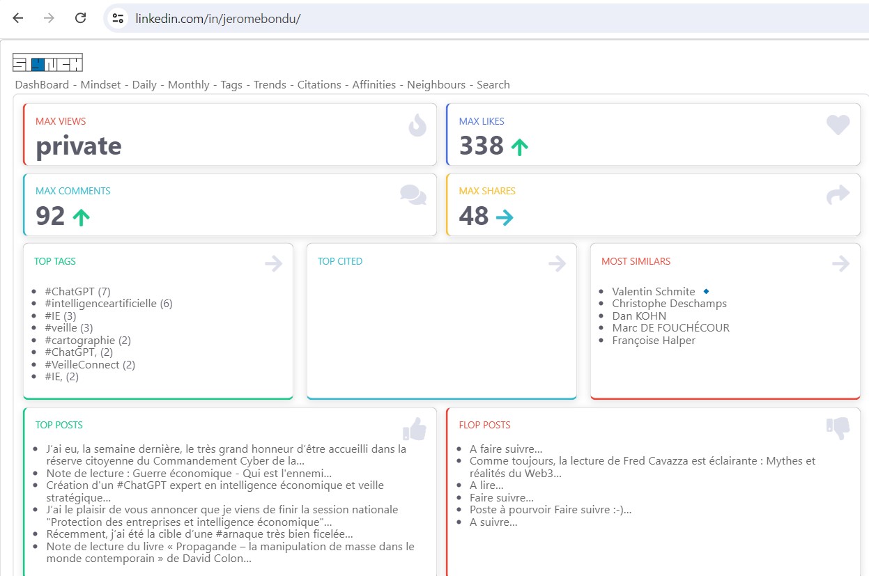Expand Most Similars list using arrow
The width and height of the screenshot is (869, 576).
[840, 263]
